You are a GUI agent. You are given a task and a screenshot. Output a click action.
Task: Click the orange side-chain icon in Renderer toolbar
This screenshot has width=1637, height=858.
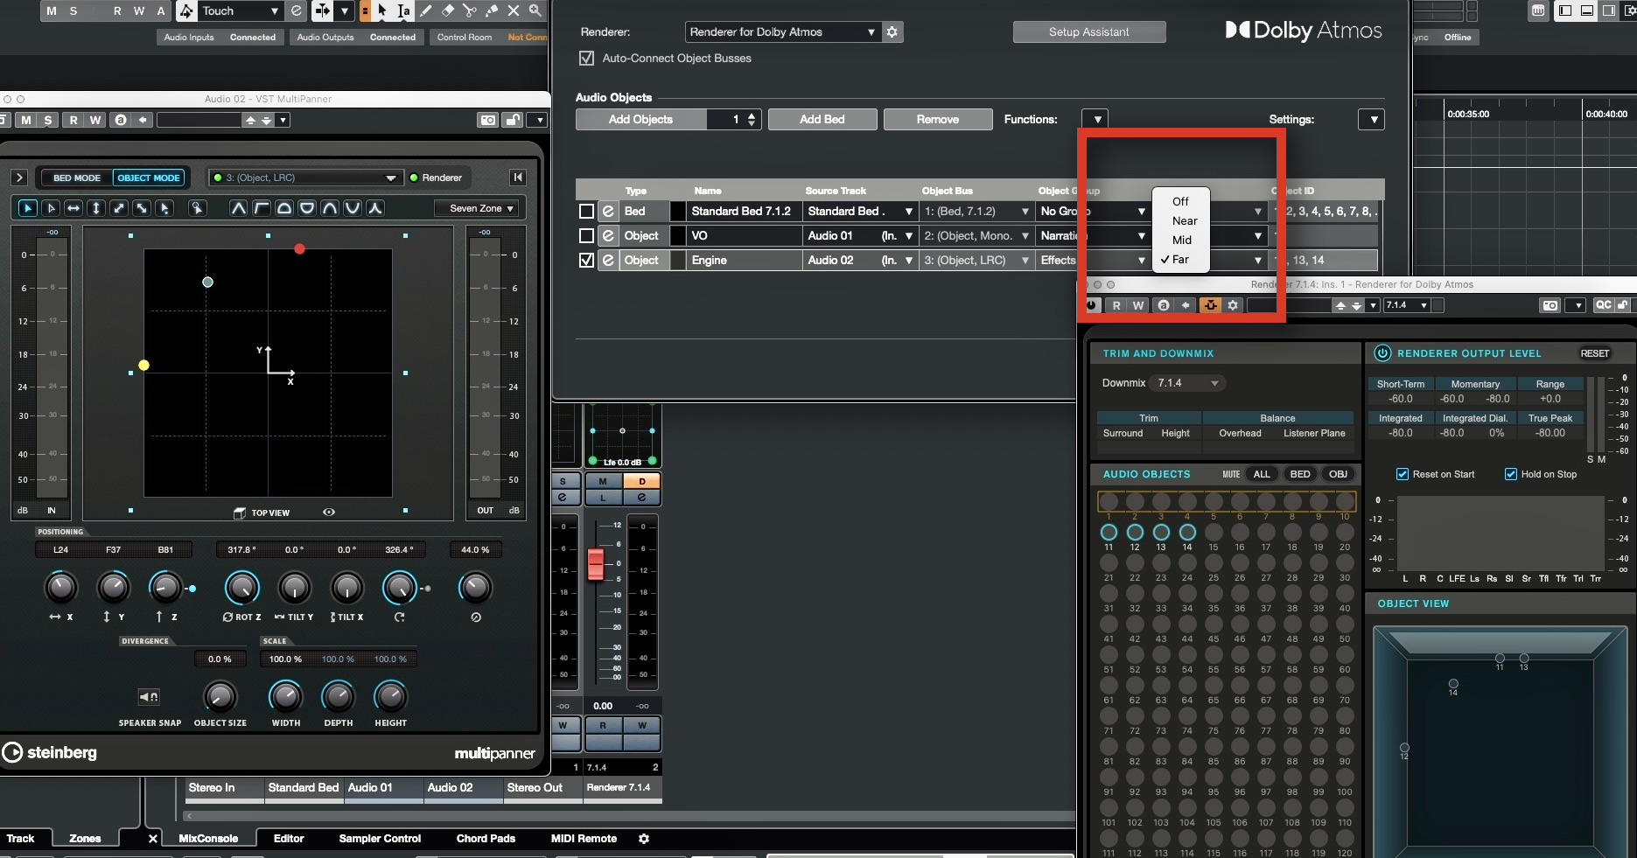1210,305
